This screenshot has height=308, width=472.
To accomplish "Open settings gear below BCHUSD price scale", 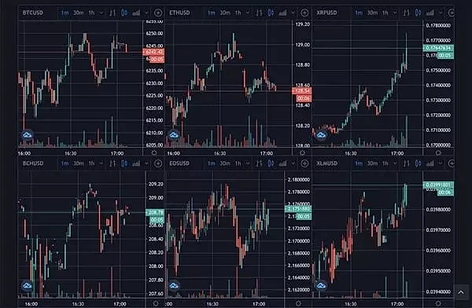I will 156,303.
